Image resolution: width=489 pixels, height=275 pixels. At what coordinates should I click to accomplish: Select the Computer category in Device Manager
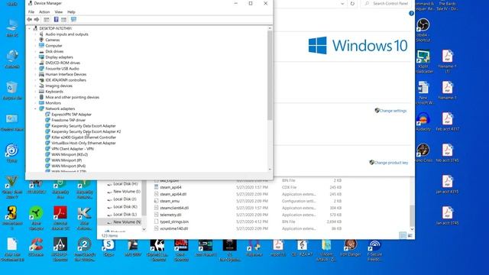coord(54,46)
